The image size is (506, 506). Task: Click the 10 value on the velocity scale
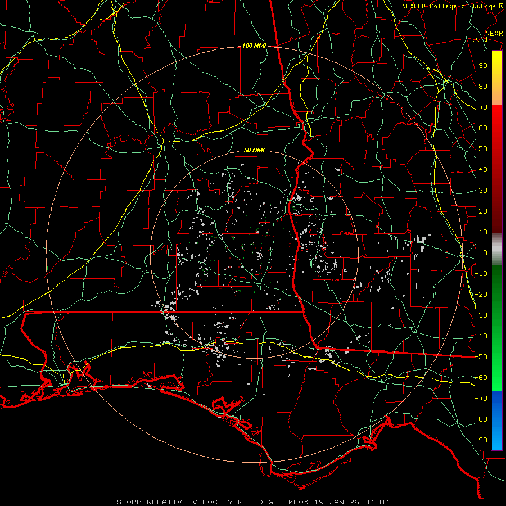click(483, 232)
